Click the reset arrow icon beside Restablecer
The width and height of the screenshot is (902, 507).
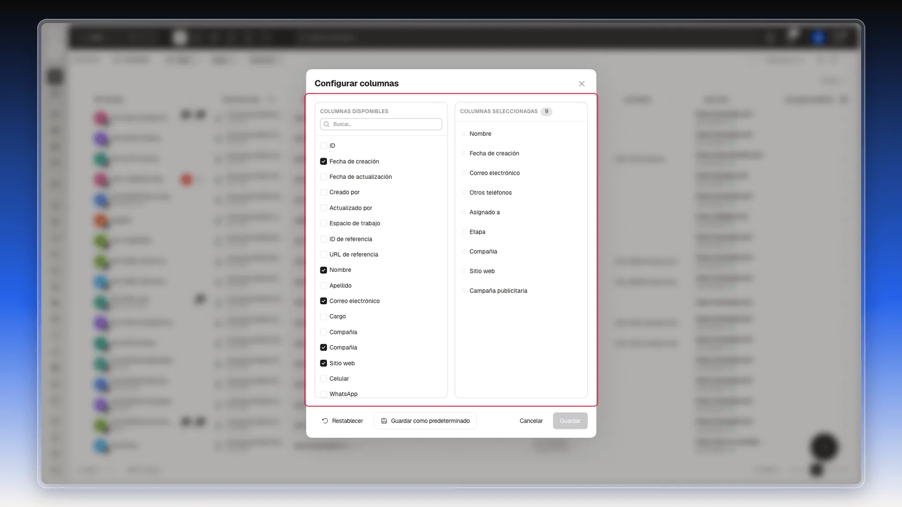[x=325, y=421]
